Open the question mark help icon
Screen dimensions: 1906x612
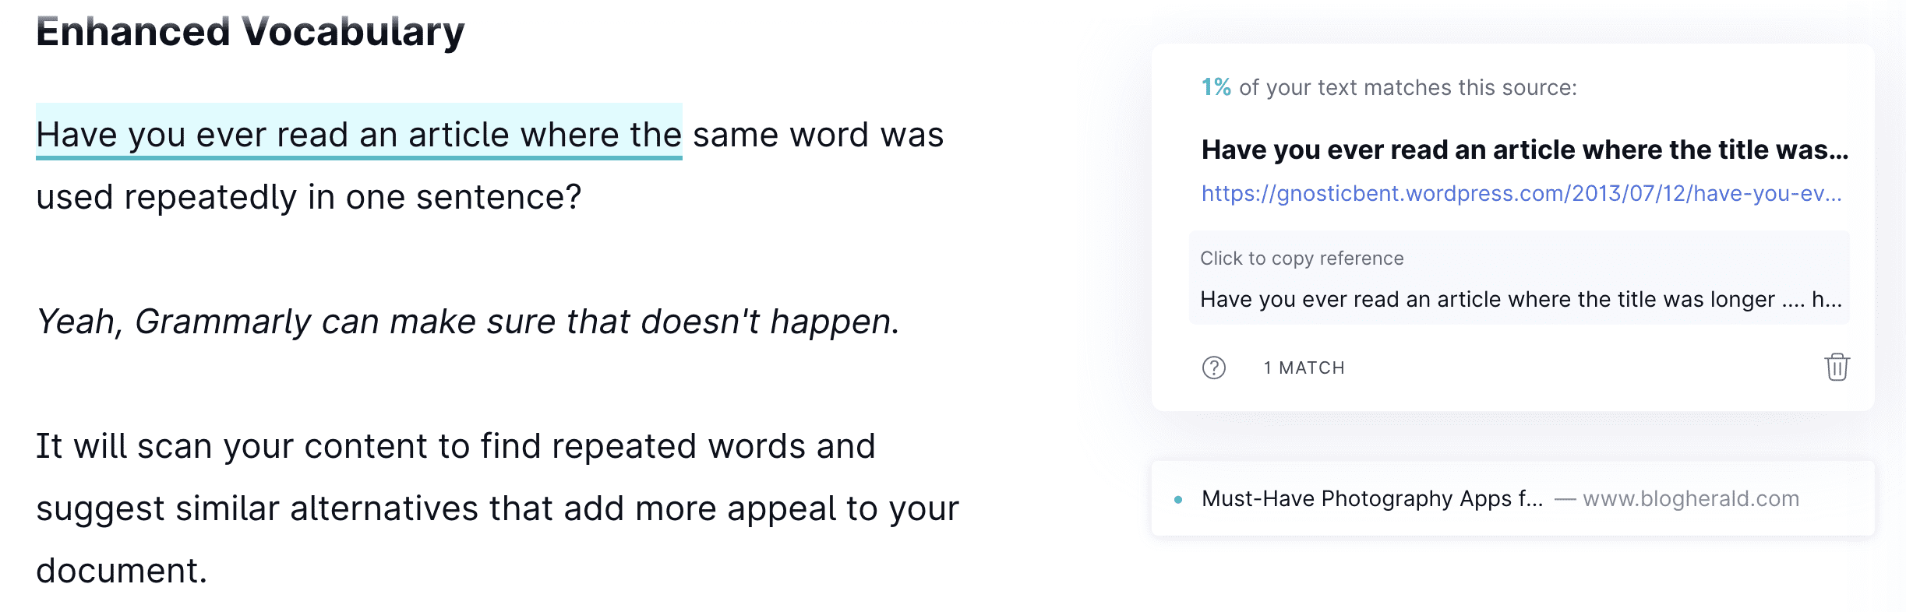(1213, 368)
